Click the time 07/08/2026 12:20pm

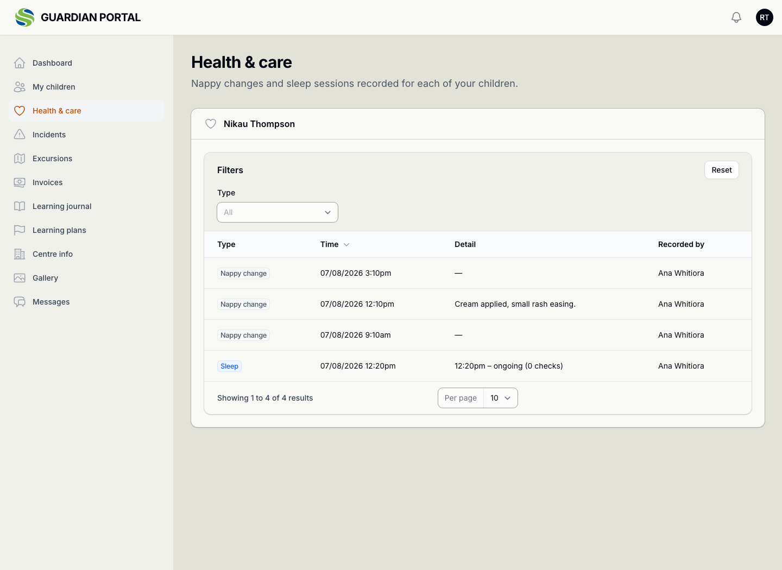coord(358,366)
